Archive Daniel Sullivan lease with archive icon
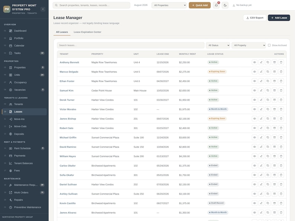The height and width of the screenshot is (221, 295). (x=275, y=184)
